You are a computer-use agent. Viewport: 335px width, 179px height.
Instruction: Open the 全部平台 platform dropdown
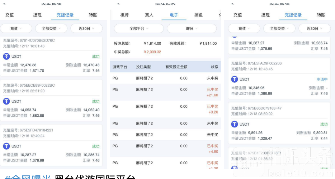coord(138,29)
